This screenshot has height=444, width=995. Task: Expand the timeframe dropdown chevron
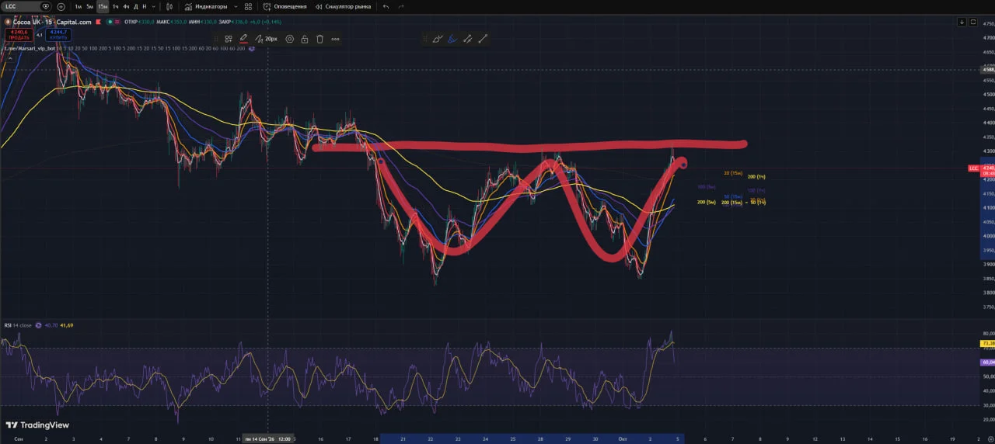tap(154, 6)
